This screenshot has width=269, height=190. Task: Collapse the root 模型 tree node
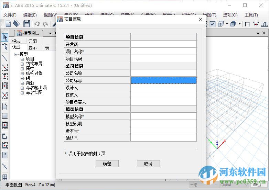pos(16,54)
